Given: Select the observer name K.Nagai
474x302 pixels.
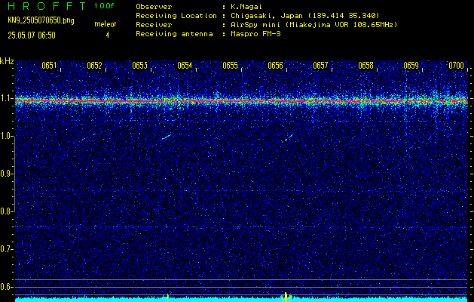Looking at the screenshot, I should [x=246, y=6].
